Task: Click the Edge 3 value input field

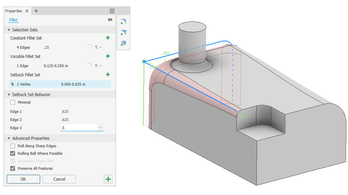Action: [x=79, y=127]
